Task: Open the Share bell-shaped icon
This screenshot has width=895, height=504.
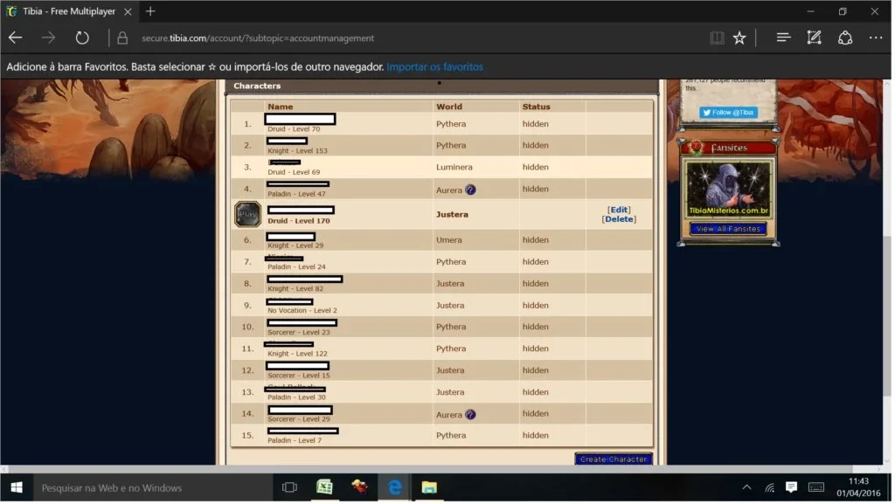Action: (x=845, y=38)
